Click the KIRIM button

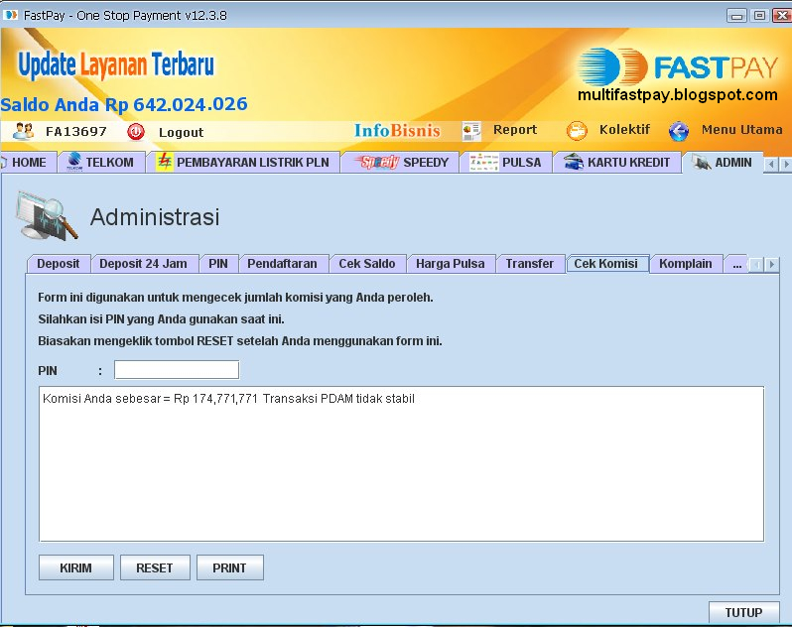[x=76, y=567]
